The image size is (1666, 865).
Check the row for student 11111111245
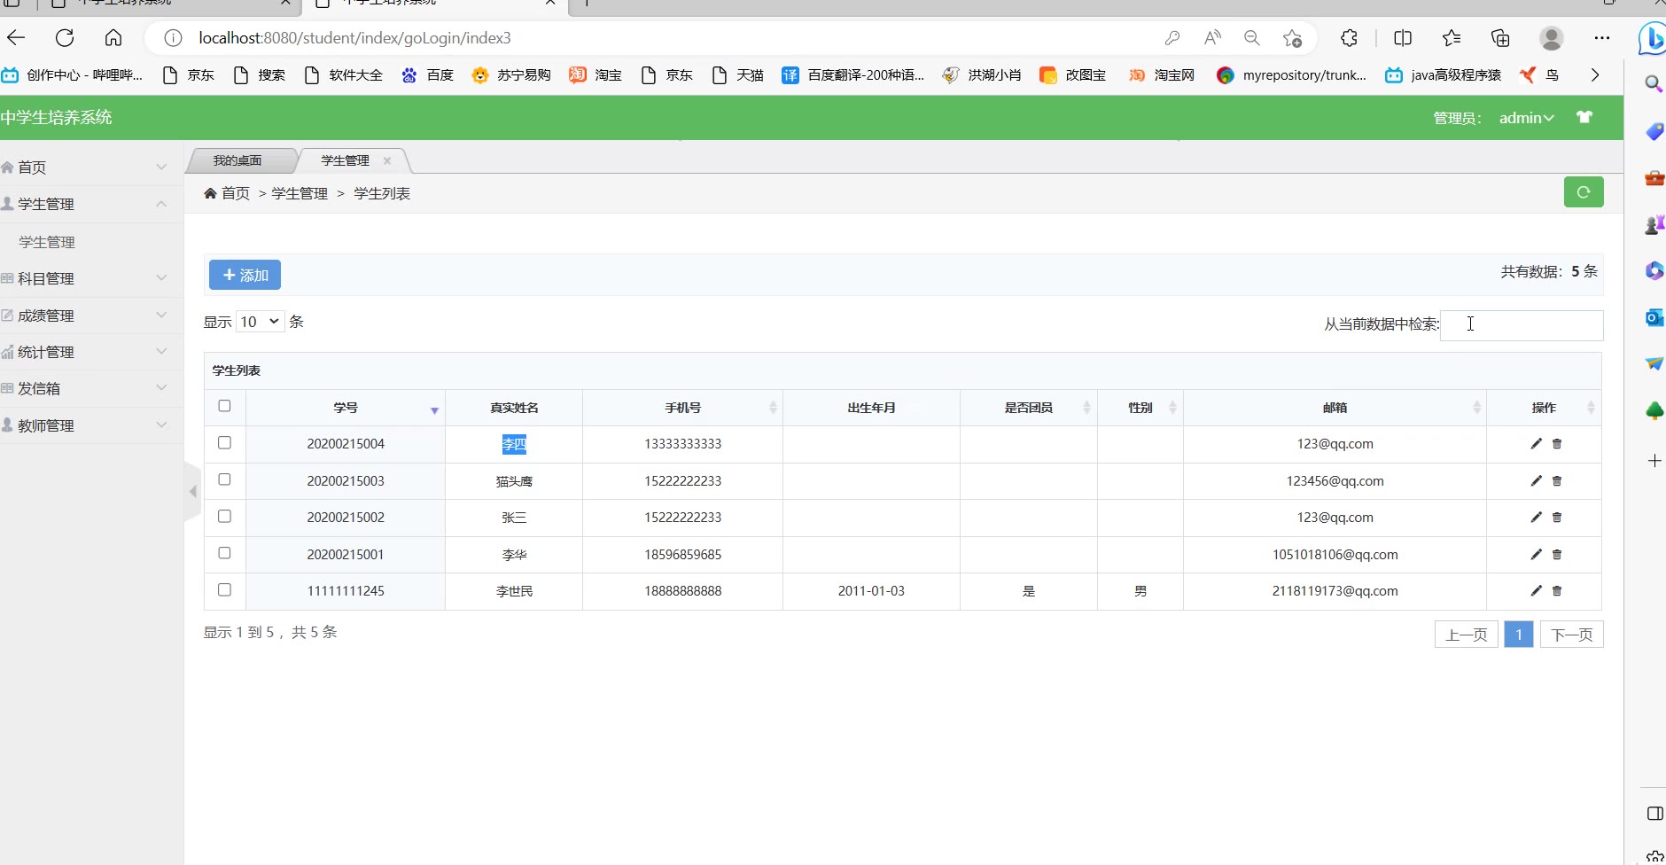(224, 589)
